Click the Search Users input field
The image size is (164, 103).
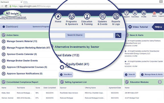[99, 35]
